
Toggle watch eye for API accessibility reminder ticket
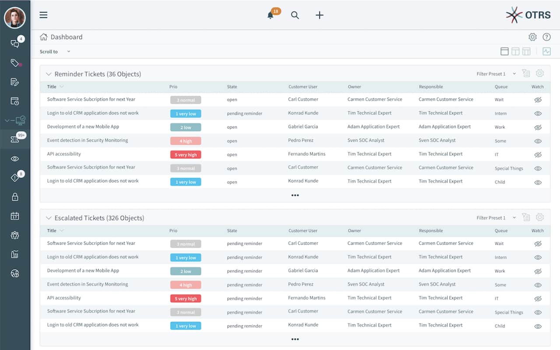coord(538,154)
